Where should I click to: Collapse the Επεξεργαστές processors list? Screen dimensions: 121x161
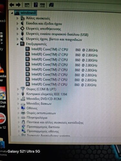click(17, 44)
